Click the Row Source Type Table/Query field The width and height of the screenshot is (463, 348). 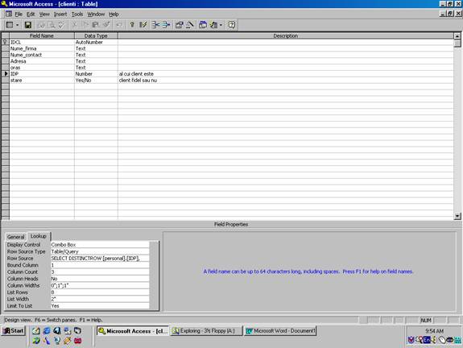tap(100, 251)
